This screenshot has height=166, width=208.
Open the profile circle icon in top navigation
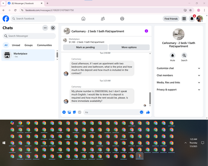tap(122, 19)
